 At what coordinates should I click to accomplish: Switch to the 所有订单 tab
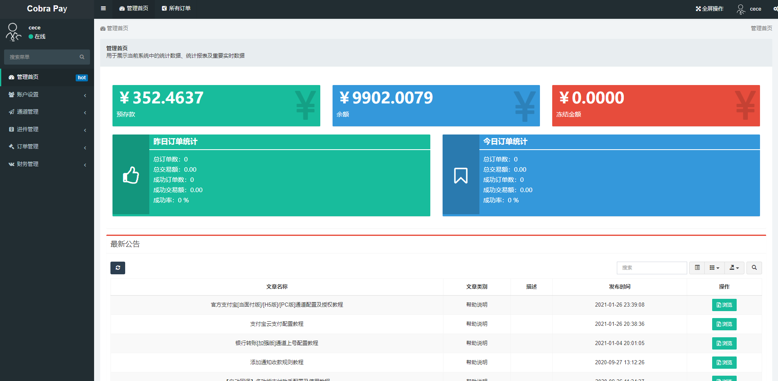(x=176, y=9)
